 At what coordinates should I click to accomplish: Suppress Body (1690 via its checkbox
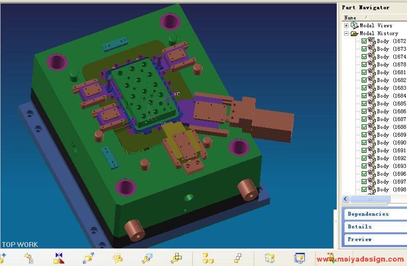[x=364, y=143]
